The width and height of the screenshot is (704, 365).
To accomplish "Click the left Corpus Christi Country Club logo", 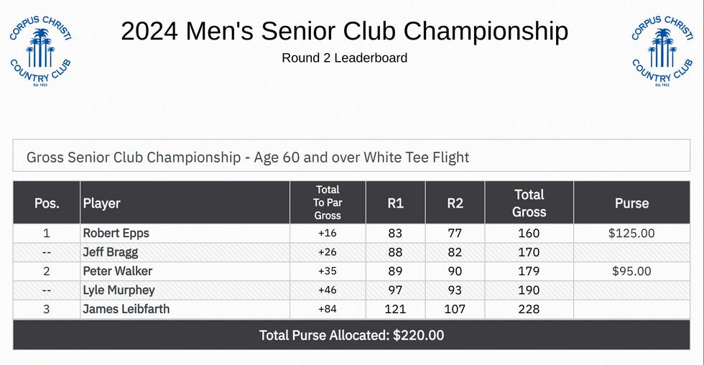I will 40,50.
